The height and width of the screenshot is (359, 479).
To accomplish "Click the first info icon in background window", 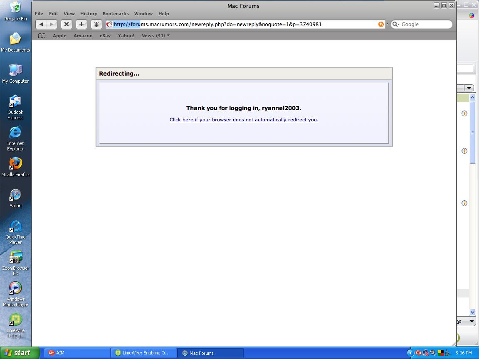I will 464,113.
